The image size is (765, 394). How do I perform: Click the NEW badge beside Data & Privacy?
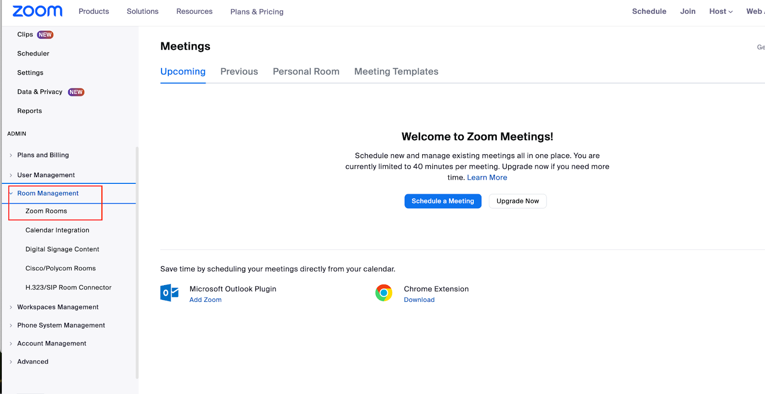click(76, 92)
